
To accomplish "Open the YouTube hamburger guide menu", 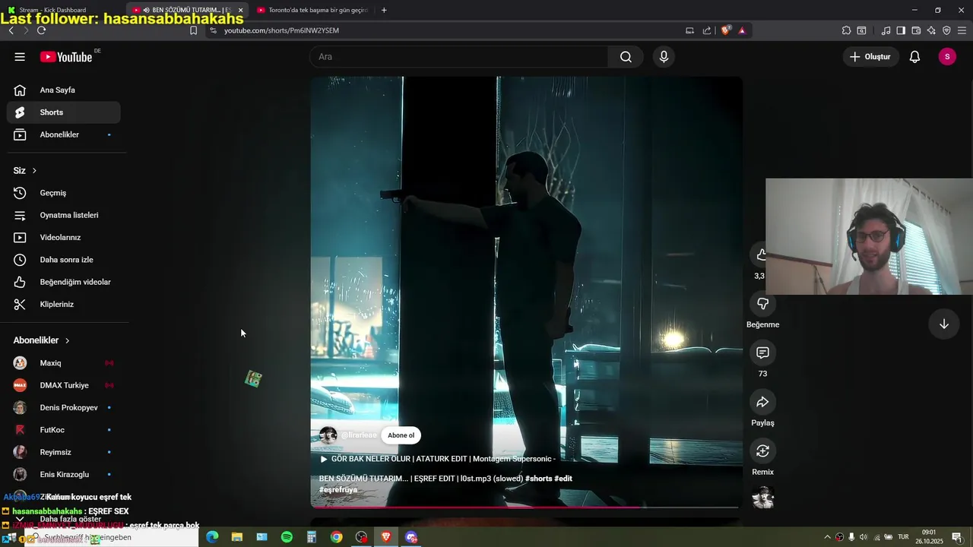I will (x=20, y=57).
